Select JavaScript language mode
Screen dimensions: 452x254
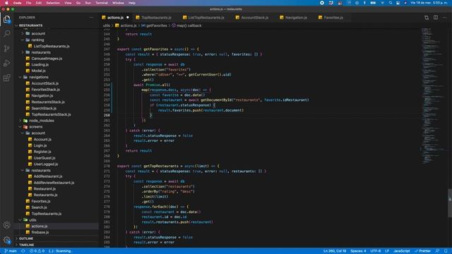click(402, 251)
